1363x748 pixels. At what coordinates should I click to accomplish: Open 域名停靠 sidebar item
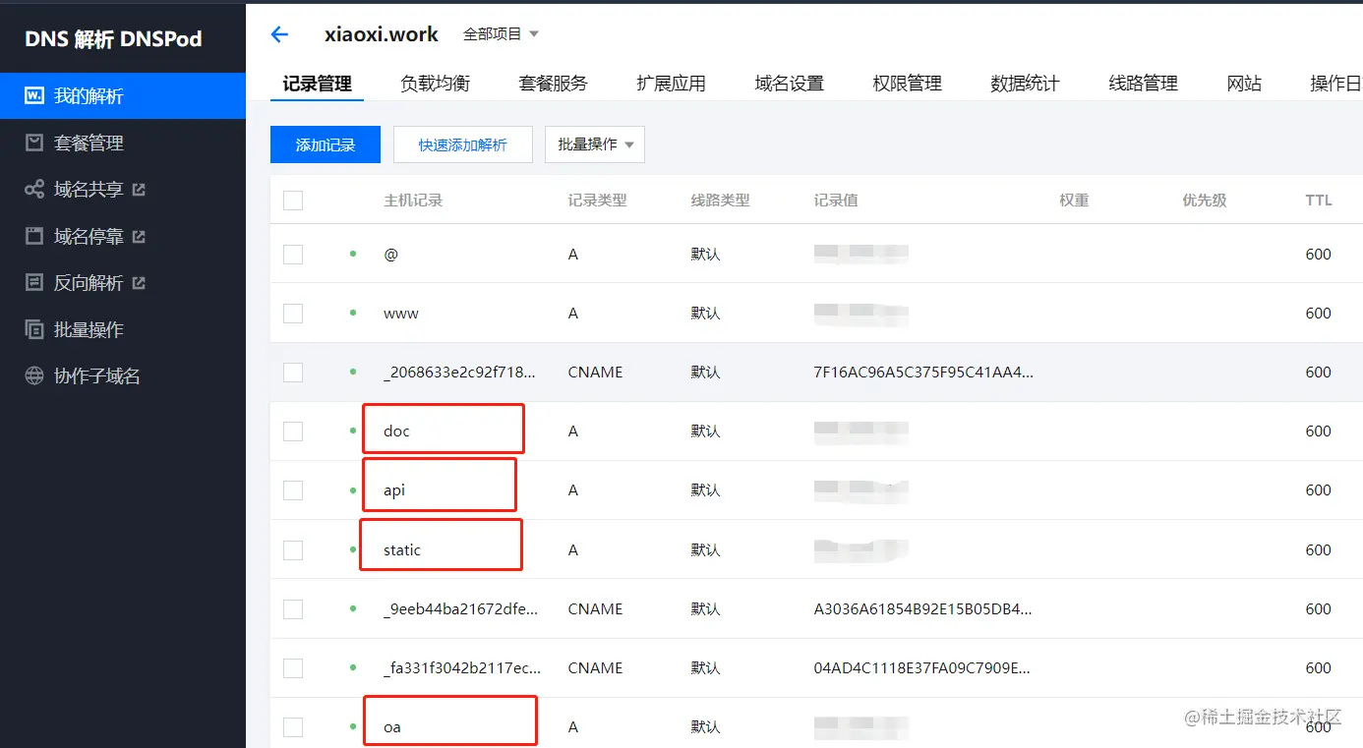point(123,236)
